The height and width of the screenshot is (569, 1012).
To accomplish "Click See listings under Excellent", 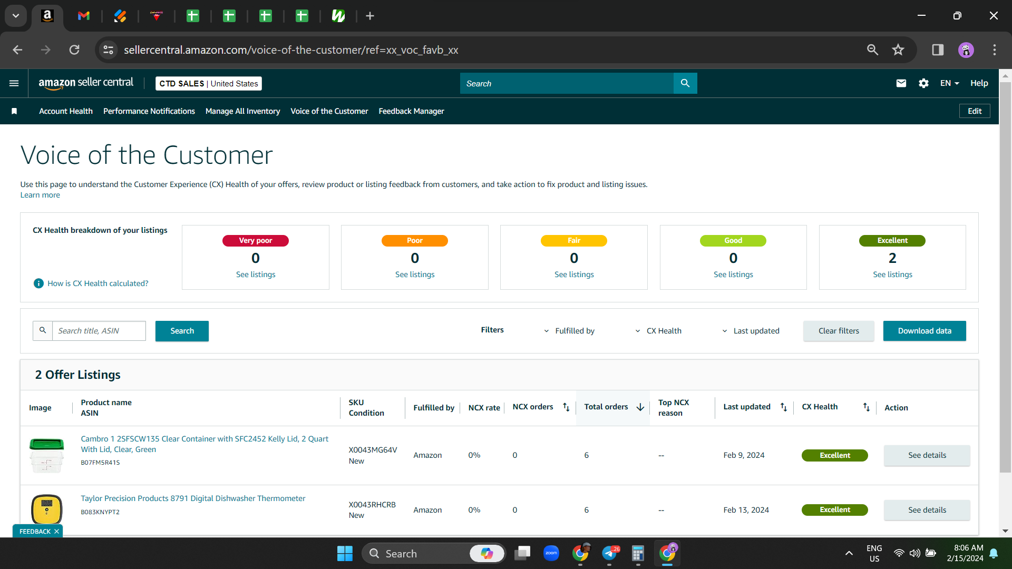I will [x=892, y=274].
